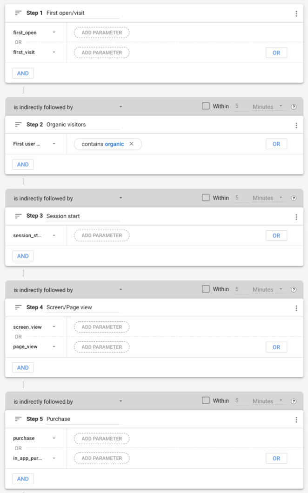Open the overflow menu for Step 4
The width and height of the screenshot is (308, 493).
(x=296, y=307)
